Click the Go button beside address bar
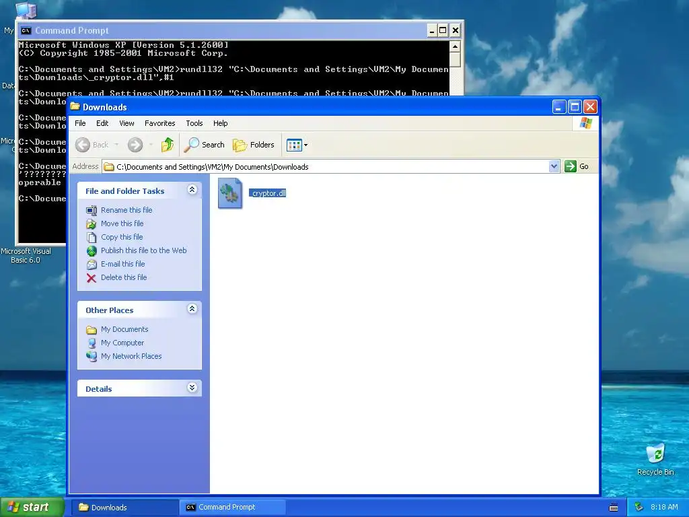Viewport: 689px width, 517px height. point(577,166)
